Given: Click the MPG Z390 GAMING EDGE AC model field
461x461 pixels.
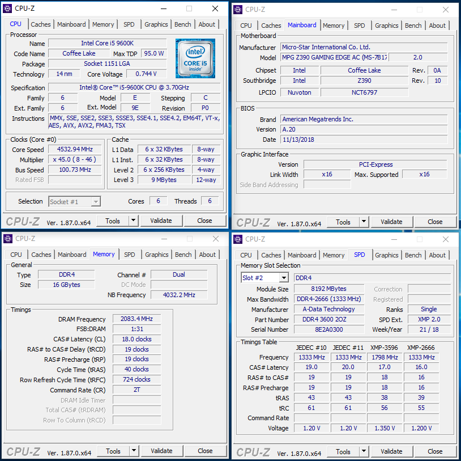Looking at the screenshot, I should coord(334,57).
